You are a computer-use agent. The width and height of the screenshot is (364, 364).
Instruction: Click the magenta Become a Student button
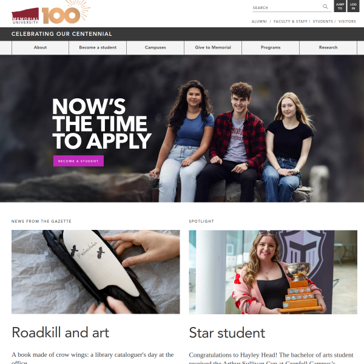tap(78, 161)
